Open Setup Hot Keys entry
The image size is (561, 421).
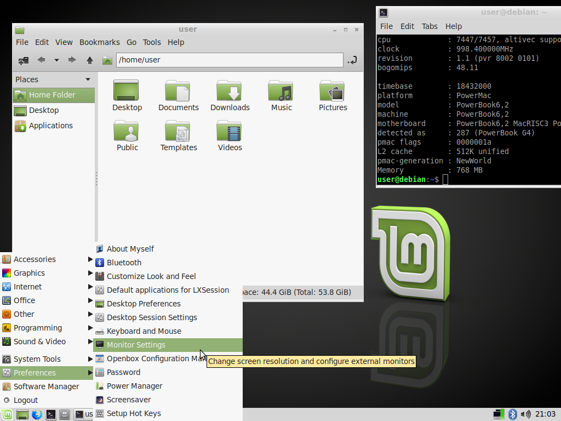168,413
